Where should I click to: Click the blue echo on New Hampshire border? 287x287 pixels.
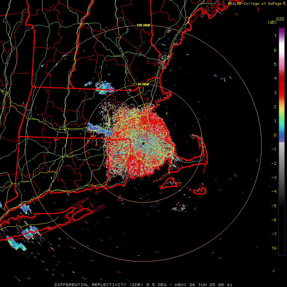point(105,87)
